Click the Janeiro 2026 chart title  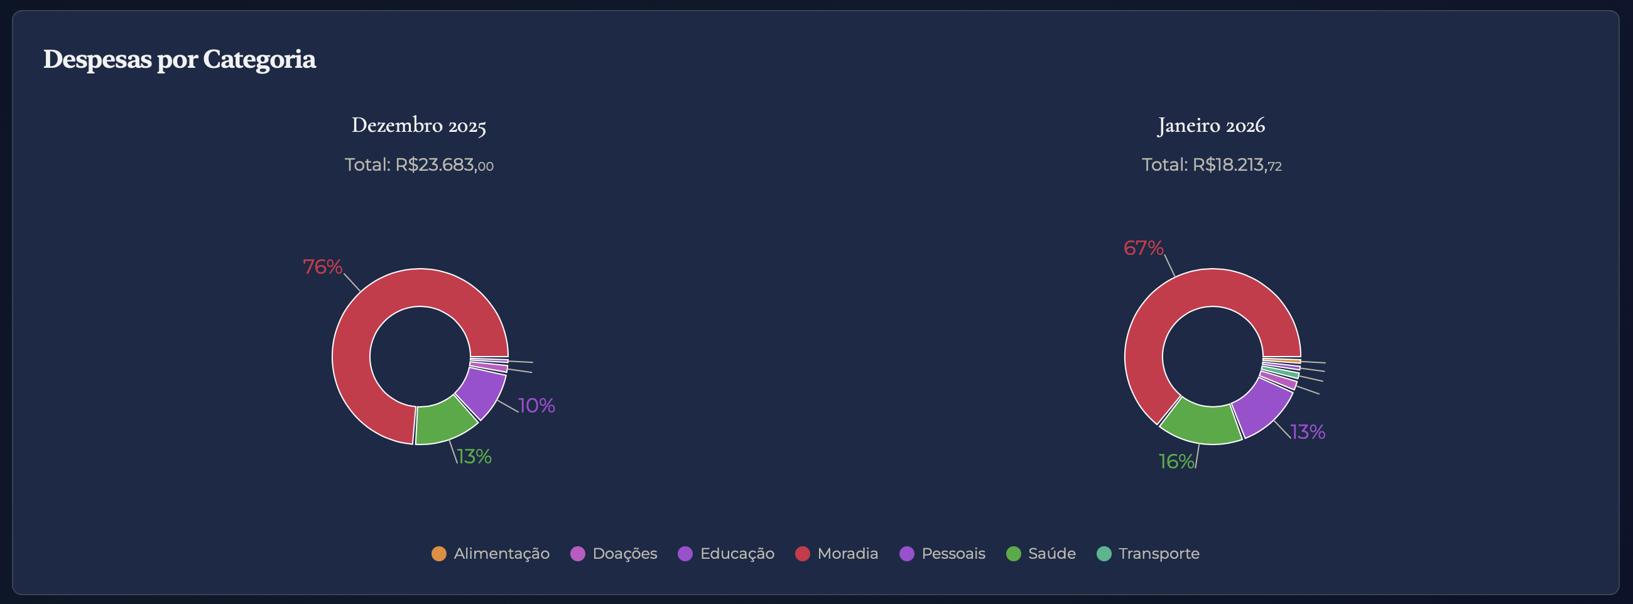1211,126
